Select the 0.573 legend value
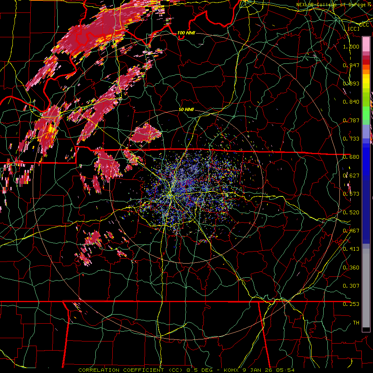 (351, 194)
